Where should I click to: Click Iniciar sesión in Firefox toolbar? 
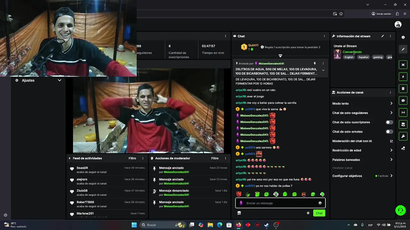point(381,14)
